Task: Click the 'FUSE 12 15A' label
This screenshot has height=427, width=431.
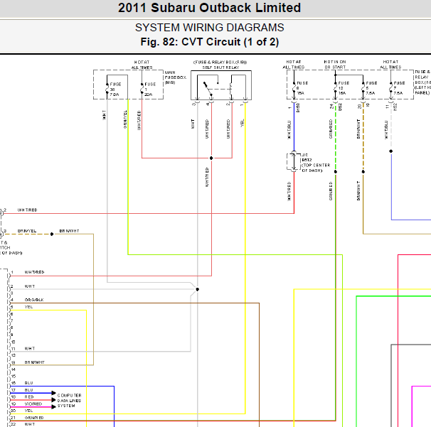Action: point(344,88)
